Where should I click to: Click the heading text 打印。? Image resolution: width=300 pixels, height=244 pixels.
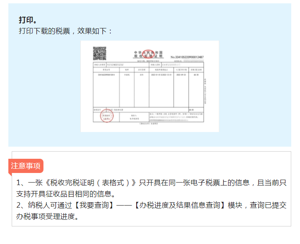click(28, 20)
